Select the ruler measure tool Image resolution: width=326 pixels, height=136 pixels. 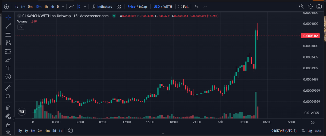point(8,88)
